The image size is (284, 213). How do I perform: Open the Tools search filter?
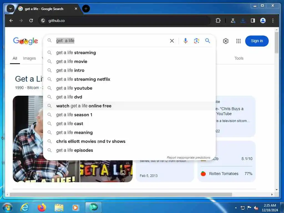pos(239,58)
